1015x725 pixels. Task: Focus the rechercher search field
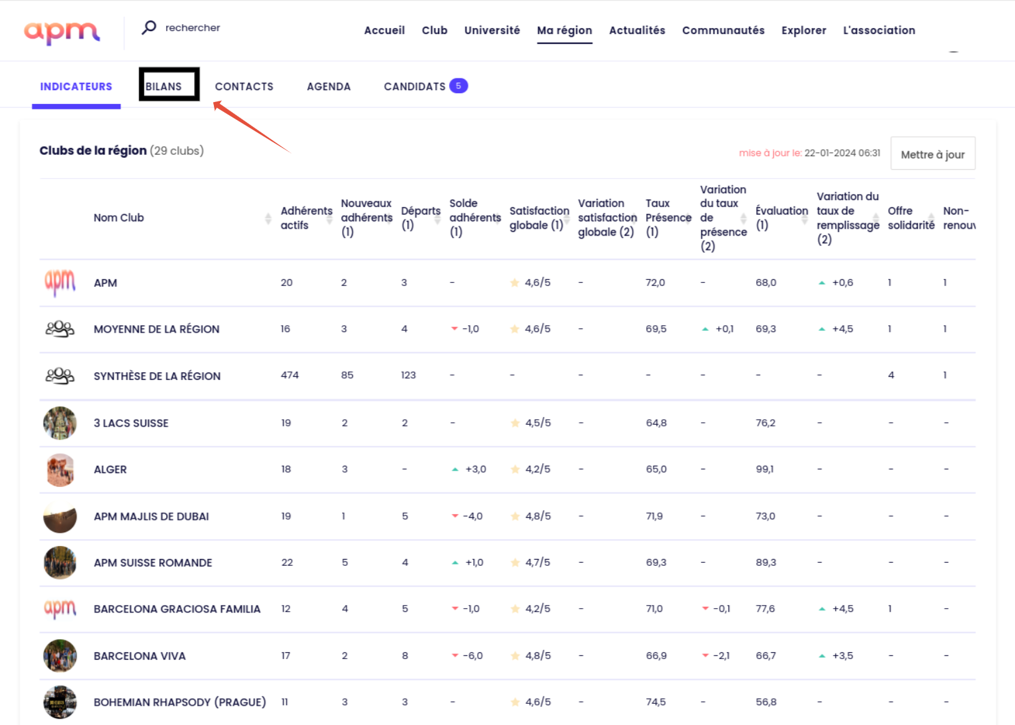pos(193,27)
